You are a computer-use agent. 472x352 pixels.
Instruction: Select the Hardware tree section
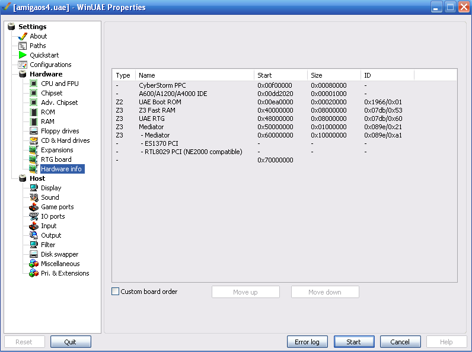click(46, 74)
